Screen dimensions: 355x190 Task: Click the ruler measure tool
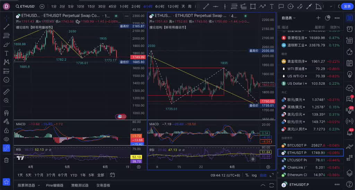tap(6, 92)
